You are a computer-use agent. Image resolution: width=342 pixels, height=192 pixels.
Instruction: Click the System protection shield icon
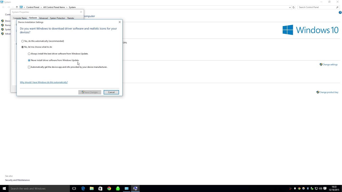tap(2, 29)
